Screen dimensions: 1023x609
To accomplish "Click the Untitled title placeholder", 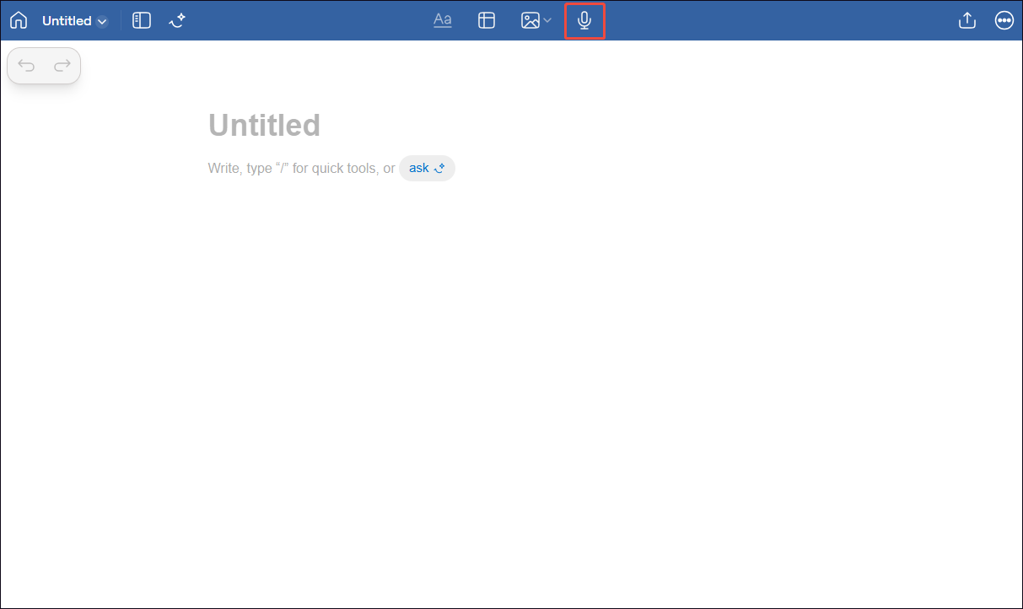I will pyautogui.click(x=264, y=125).
